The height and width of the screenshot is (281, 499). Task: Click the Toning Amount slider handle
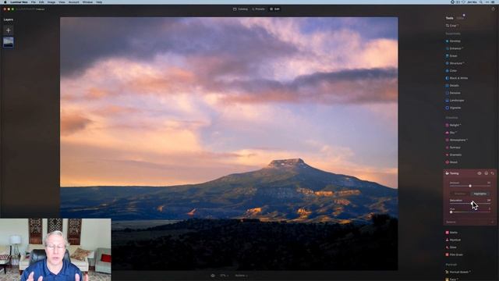pos(470,186)
